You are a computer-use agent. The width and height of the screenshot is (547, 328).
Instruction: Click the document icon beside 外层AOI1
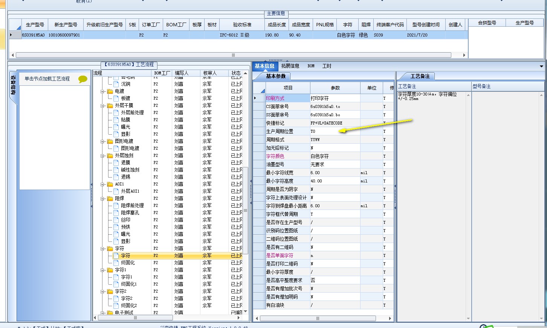pos(116,191)
